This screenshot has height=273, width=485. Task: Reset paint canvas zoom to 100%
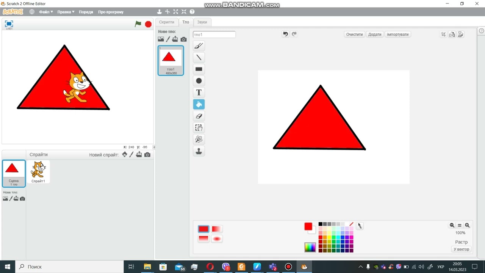pos(460,225)
